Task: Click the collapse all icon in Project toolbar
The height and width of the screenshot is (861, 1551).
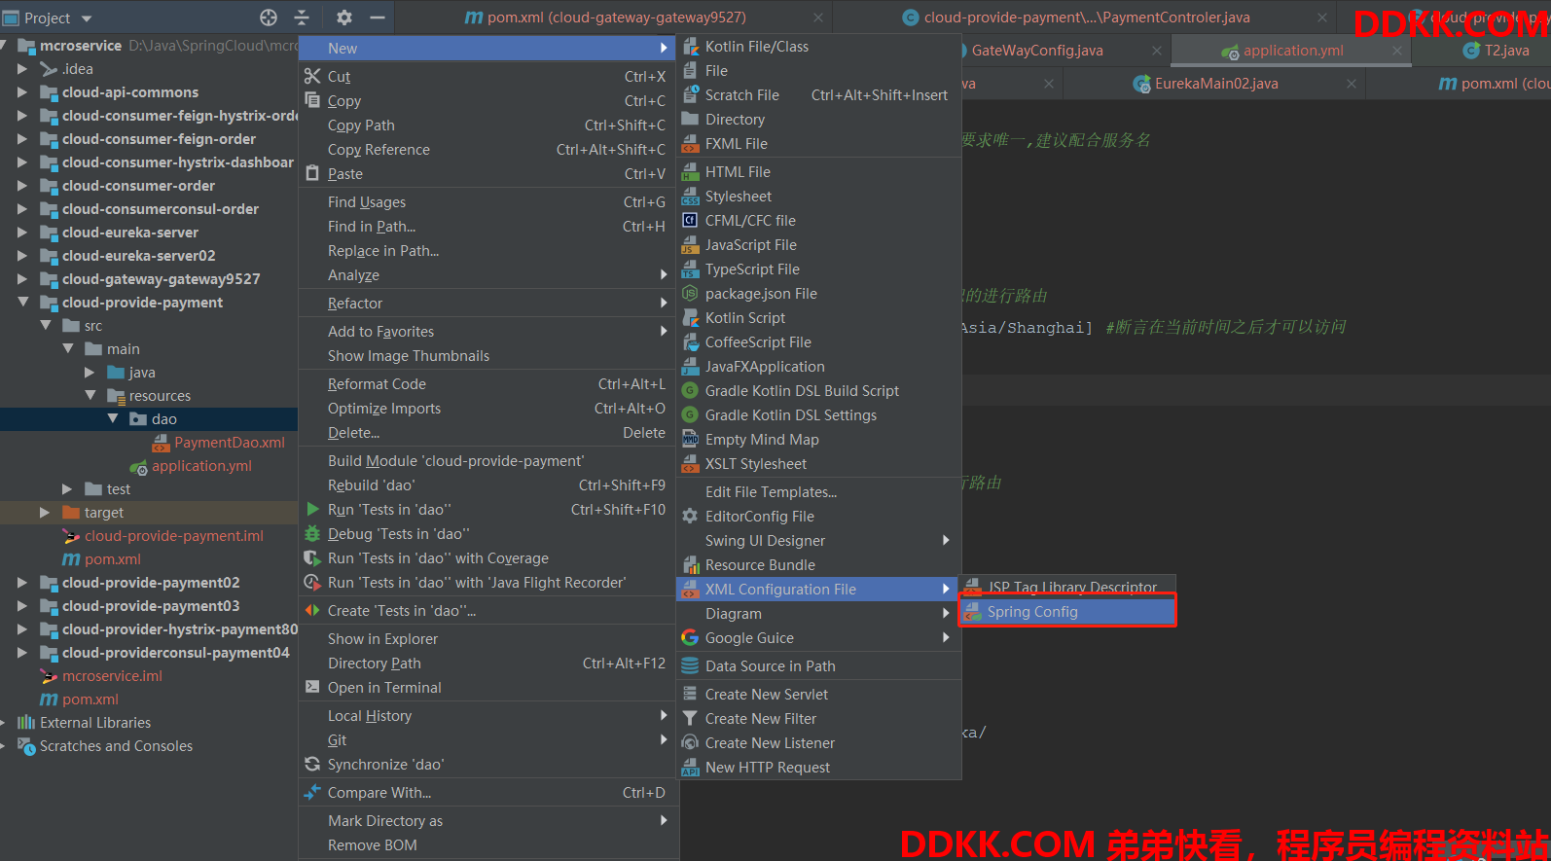Action: click(302, 18)
